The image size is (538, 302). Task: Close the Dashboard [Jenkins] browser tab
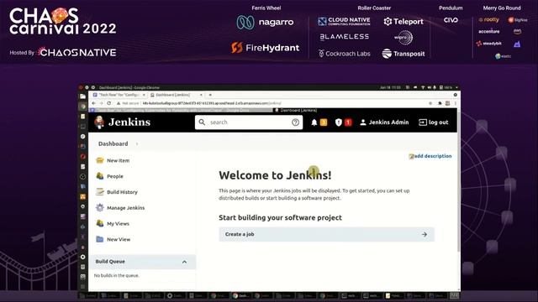(x=201, y=95)
